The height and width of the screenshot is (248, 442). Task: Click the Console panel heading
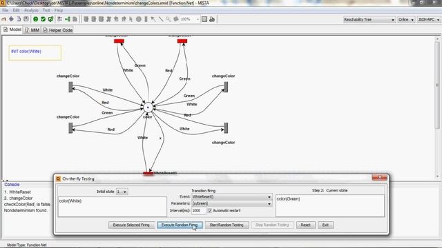(x=12, y=185)
